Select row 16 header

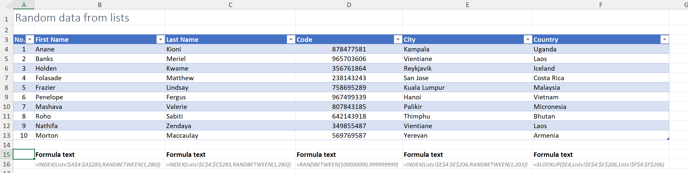click(x=6, y=164)
